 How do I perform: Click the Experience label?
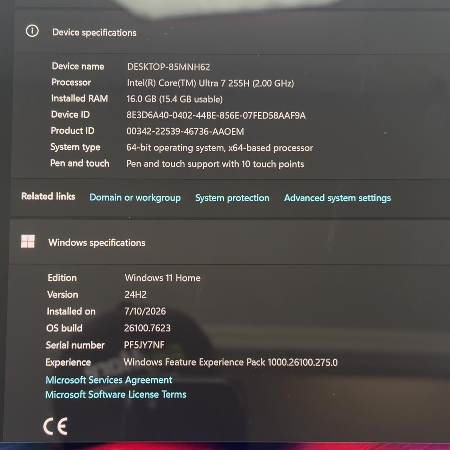pyautogui.click(x=68, y=362)
